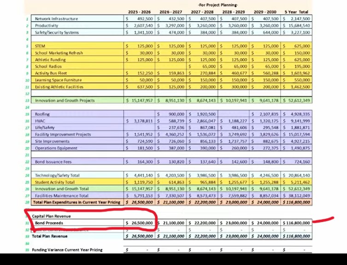Click the STEM row label
Image resolution: width=347 pixels, height=265 pixels.
point(40,46)
